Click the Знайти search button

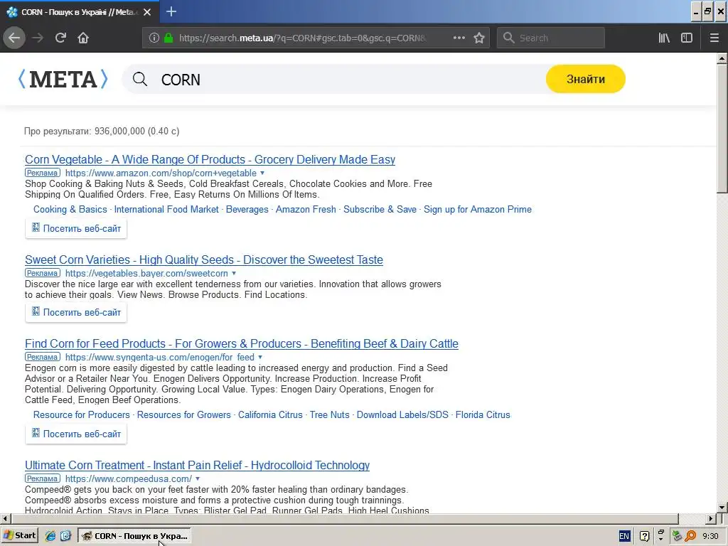pos(586,79)
